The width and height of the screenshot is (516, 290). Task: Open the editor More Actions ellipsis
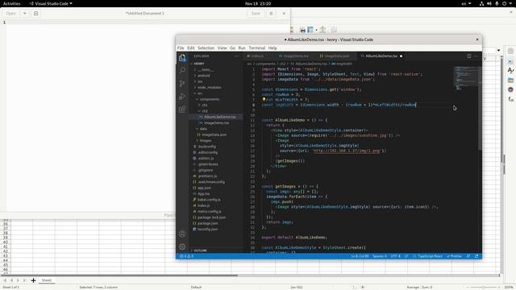click(x=476, y=56)
